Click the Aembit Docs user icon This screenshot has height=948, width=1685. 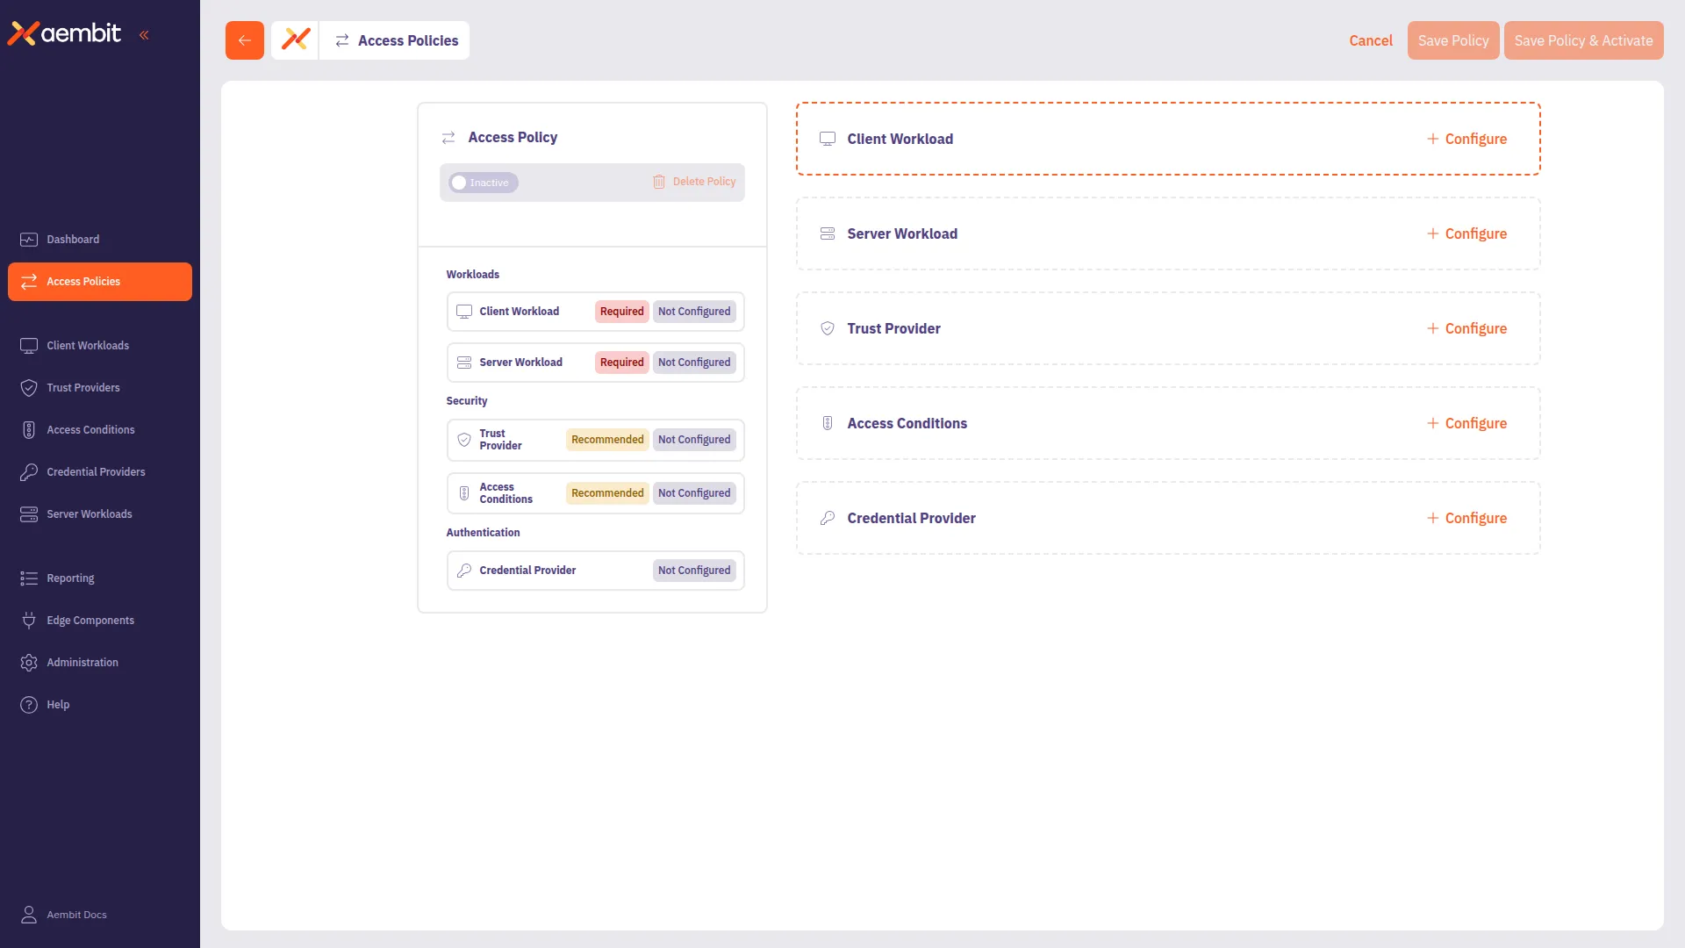pyautogui.click(x=29, y=915)
